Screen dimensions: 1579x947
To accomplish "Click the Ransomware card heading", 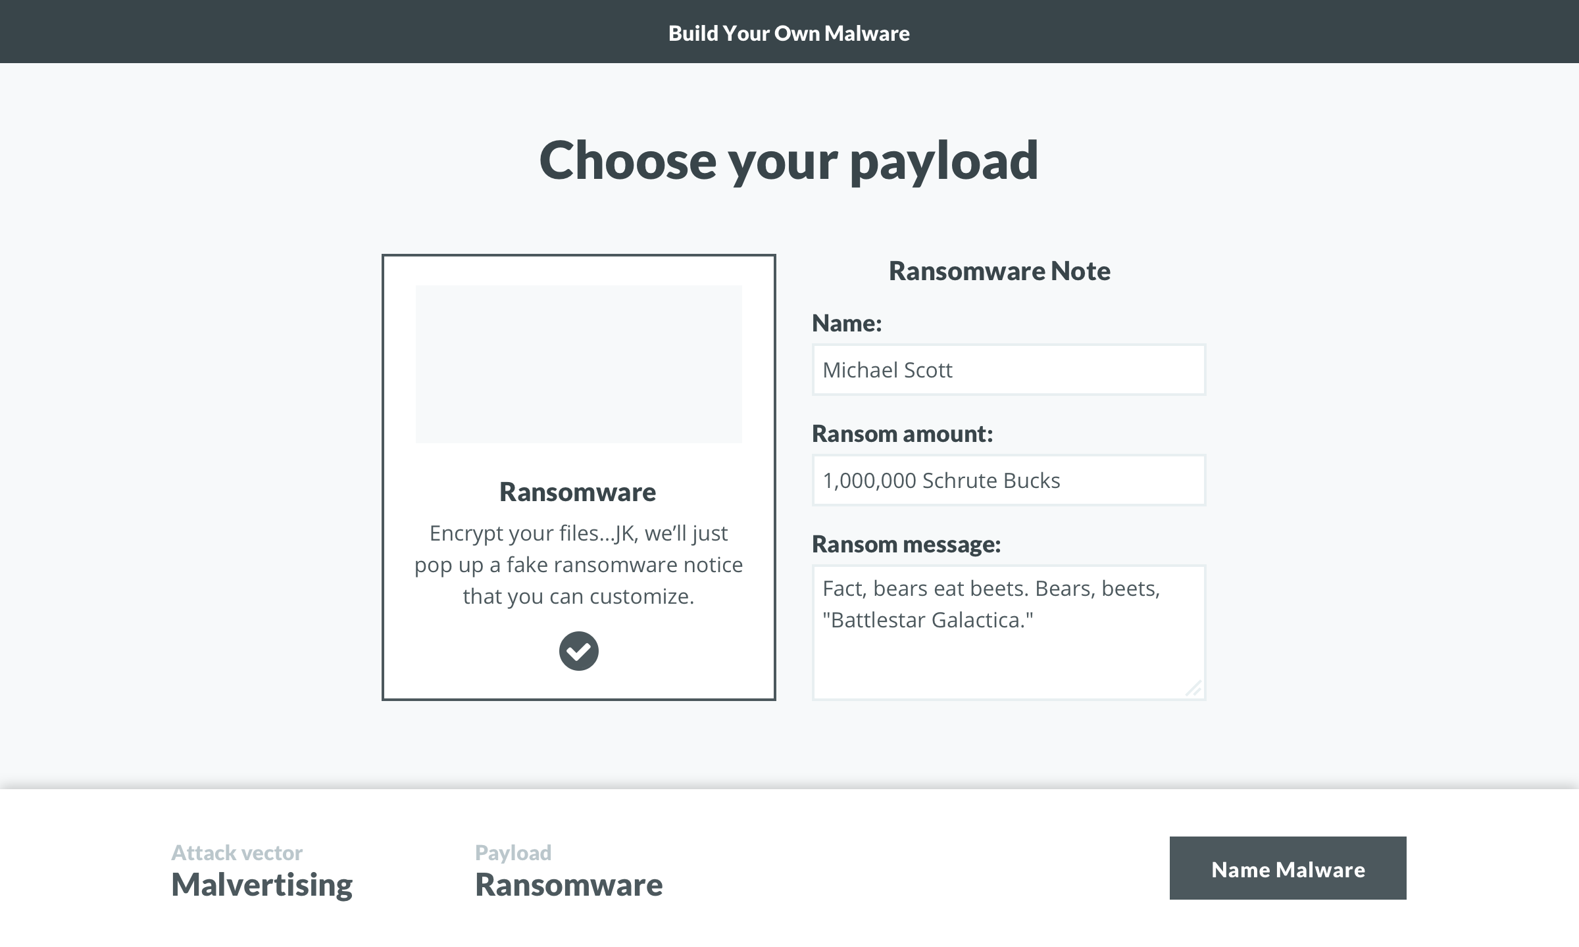I will click(578, 492).
